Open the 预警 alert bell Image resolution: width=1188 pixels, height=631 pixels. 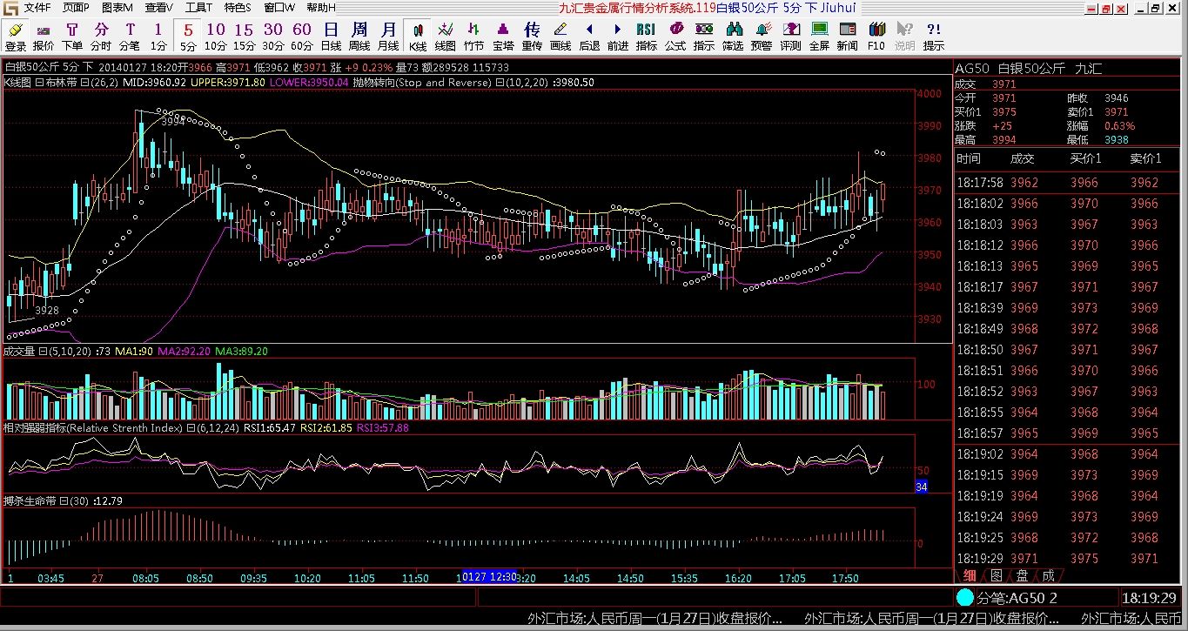pyautogui.click(x=762, y=37)
